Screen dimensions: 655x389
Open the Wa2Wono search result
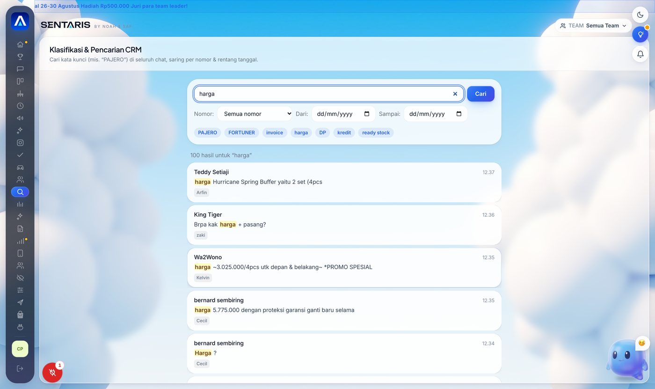tap(344, 268)
